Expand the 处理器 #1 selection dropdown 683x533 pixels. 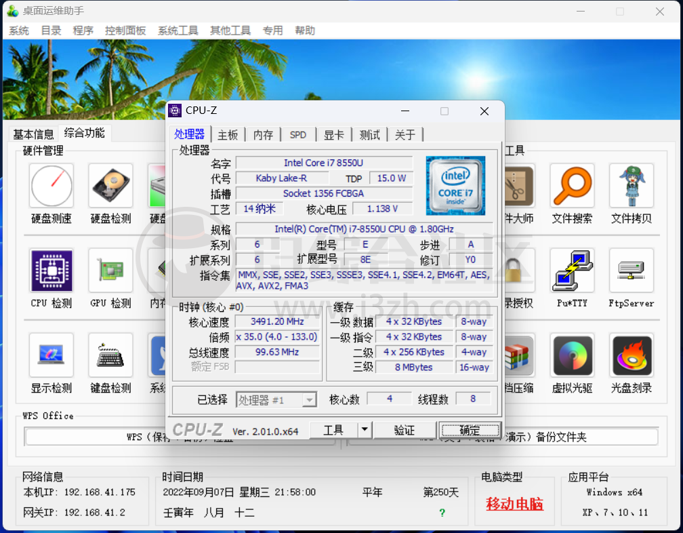[309, 399]
